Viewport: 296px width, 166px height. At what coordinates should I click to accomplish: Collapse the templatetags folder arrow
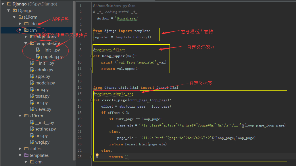[x=26, y=44]
